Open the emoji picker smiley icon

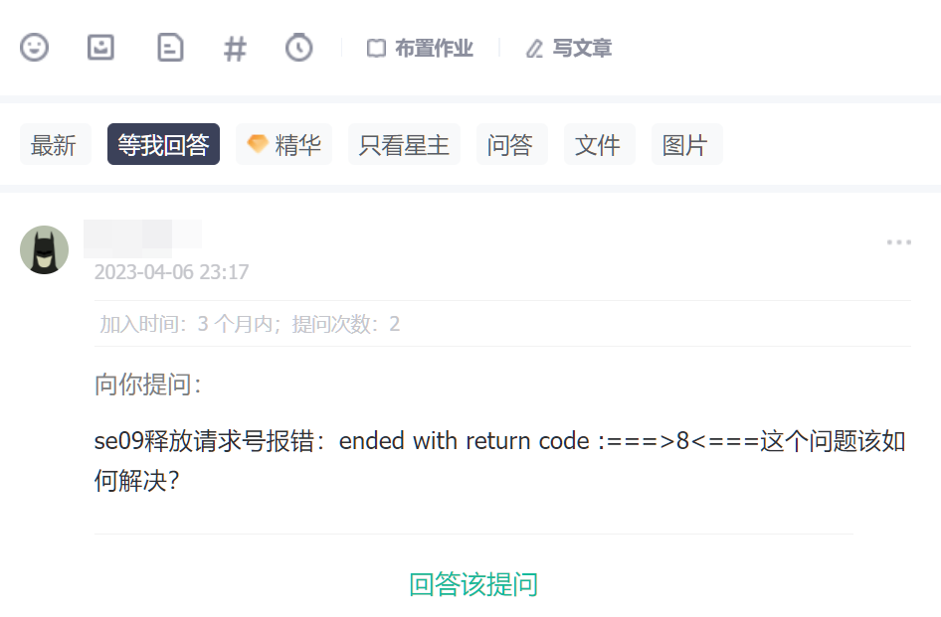[x=34, y=48]
